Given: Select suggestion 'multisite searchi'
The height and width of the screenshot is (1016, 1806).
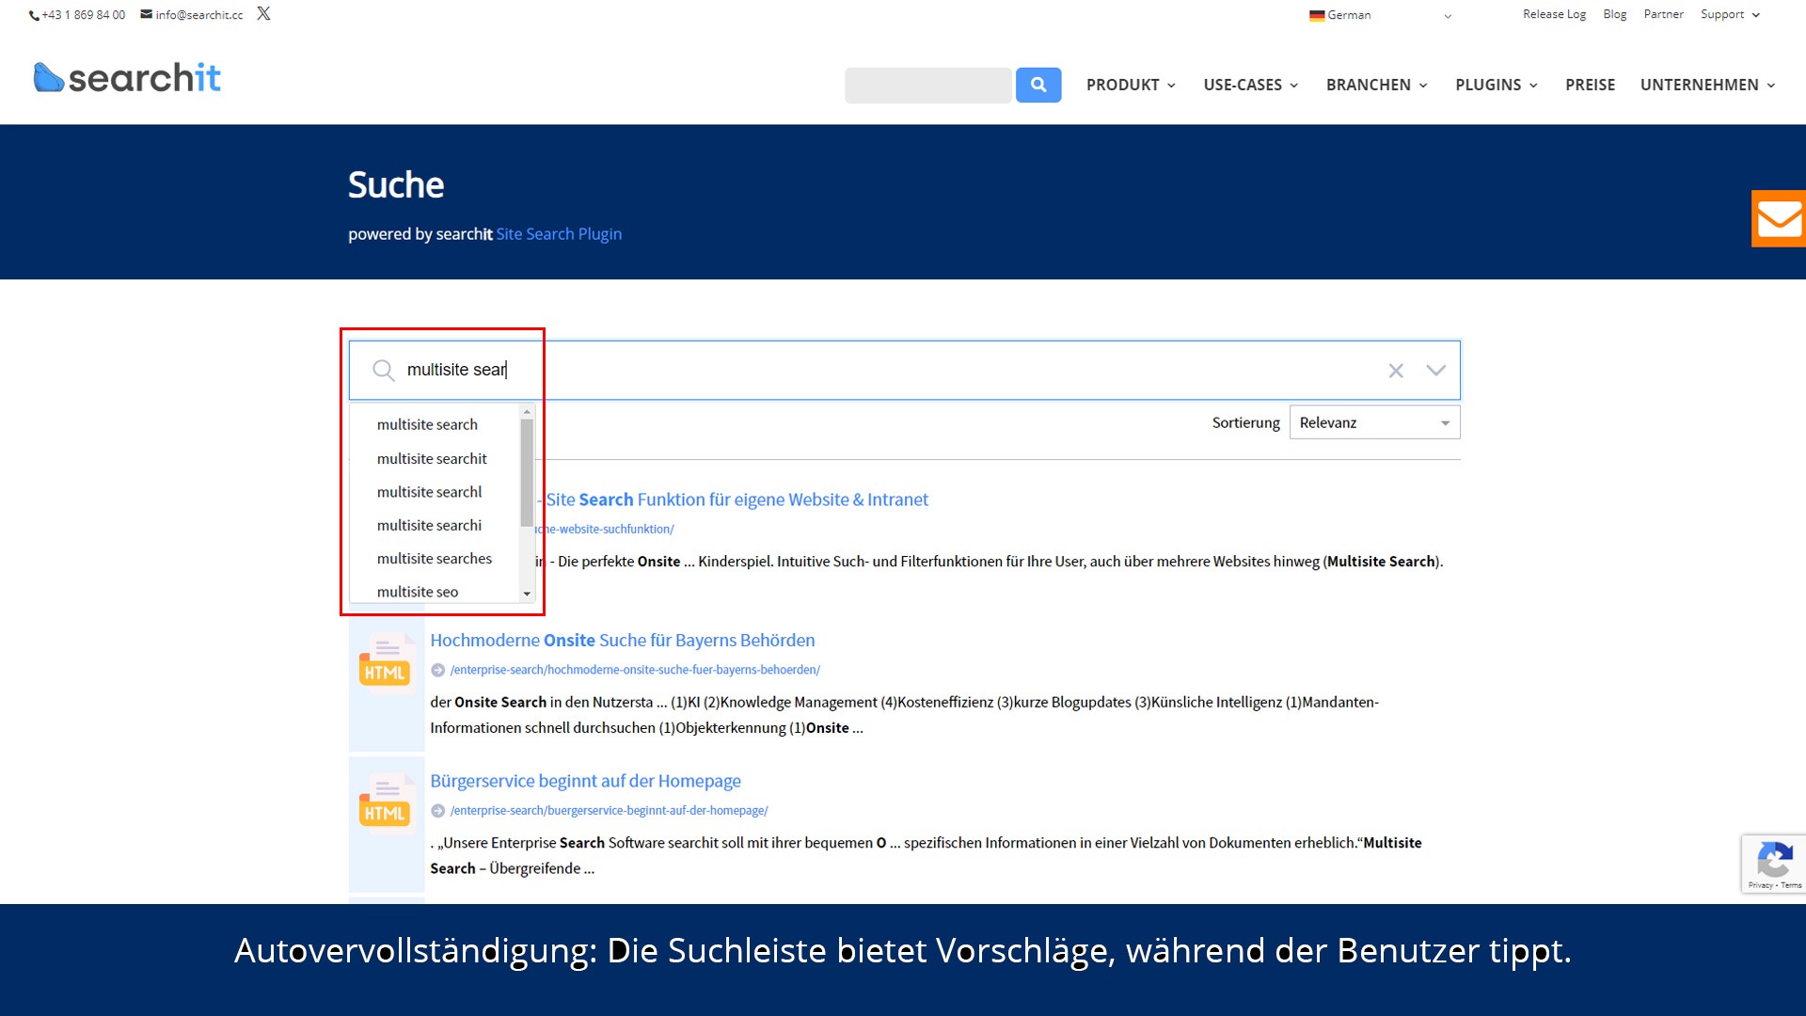Looking at the screenshot, I should coord(435,525).
